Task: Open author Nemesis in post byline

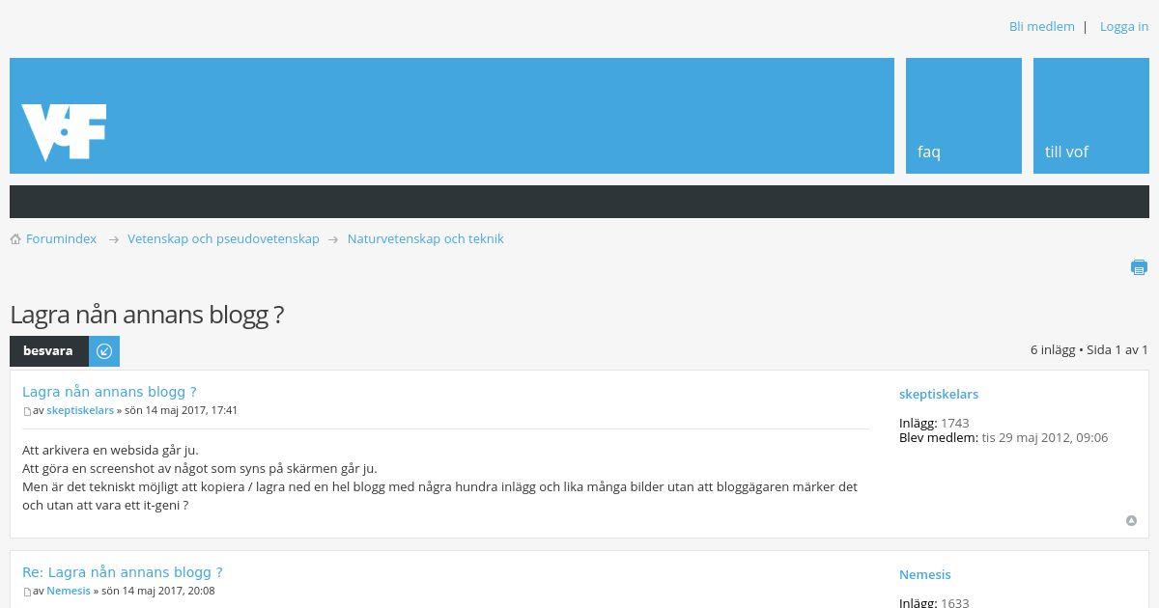Action: pos(69,591)
